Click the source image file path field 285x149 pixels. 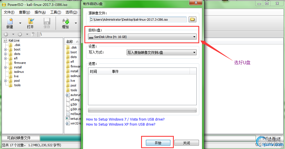pos(138,20)
